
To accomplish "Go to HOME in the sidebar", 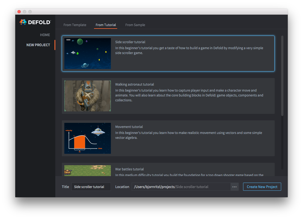I will pos(45,35).
